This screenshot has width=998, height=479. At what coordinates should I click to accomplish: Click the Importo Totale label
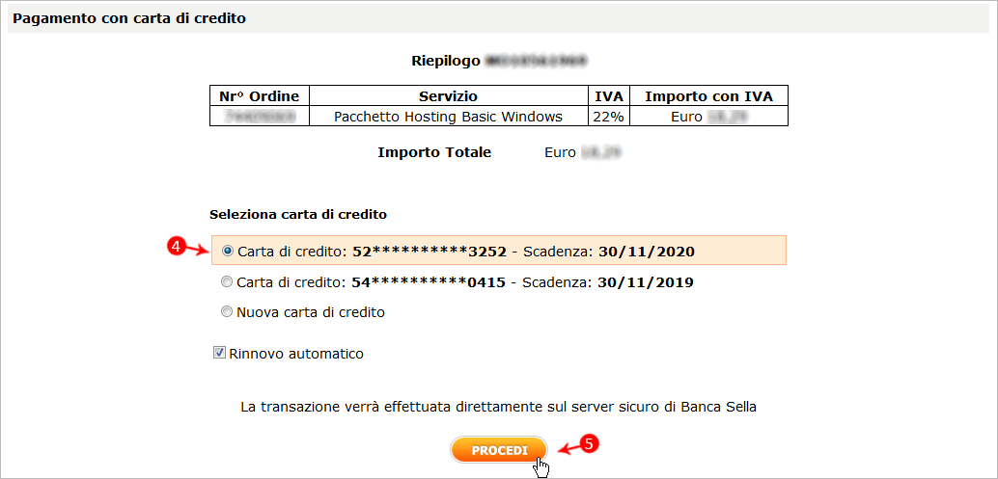(x=434, y=152)
